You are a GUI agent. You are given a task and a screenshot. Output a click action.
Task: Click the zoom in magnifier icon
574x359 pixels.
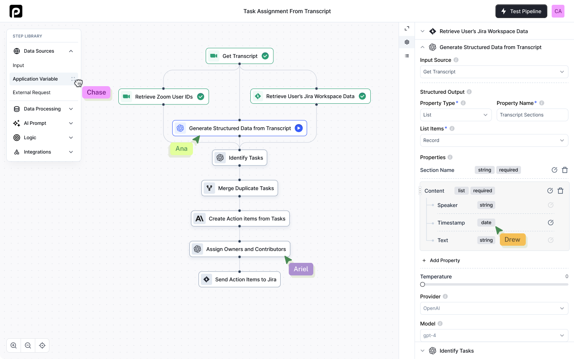coord(14,345)
